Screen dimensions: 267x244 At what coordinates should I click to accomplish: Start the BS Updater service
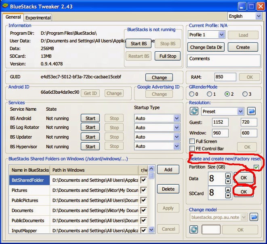90,137
